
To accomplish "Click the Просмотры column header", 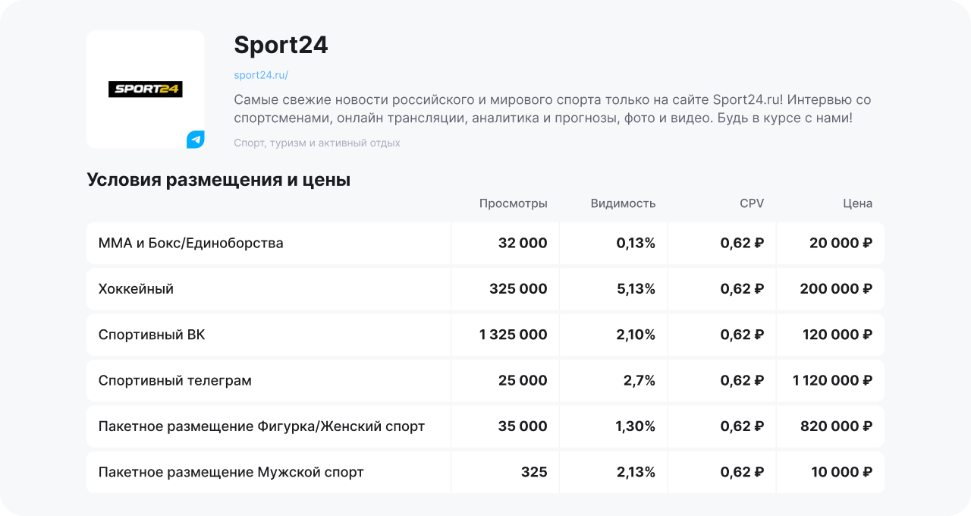I will coord(513,203).
